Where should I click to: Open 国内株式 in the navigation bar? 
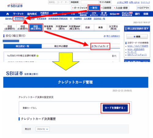click(32, 14)
